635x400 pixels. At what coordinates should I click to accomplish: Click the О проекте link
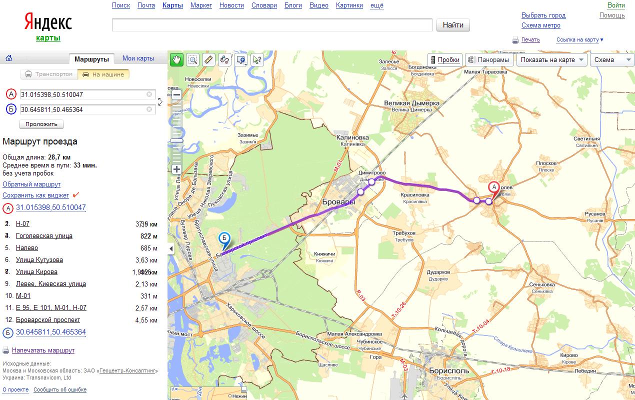click(x=15, y=389)
